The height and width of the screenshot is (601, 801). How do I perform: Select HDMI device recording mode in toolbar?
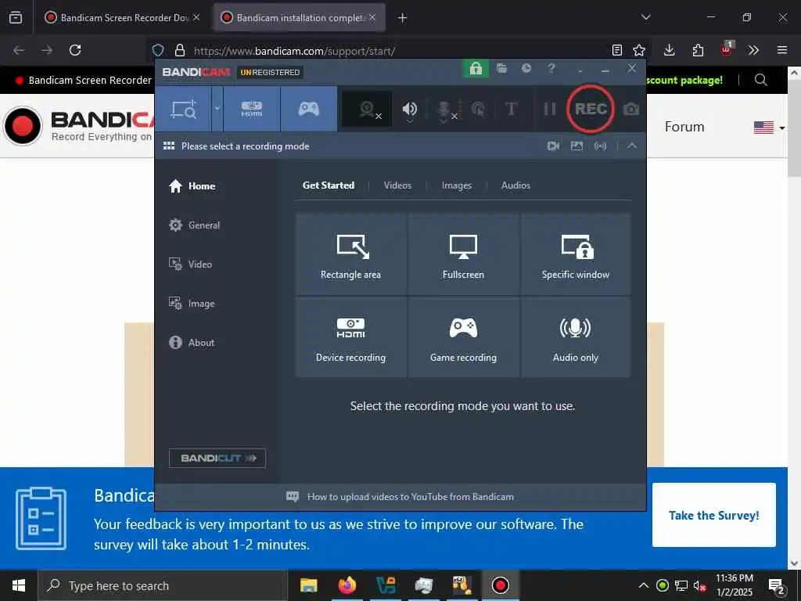[x=252, y=109]
